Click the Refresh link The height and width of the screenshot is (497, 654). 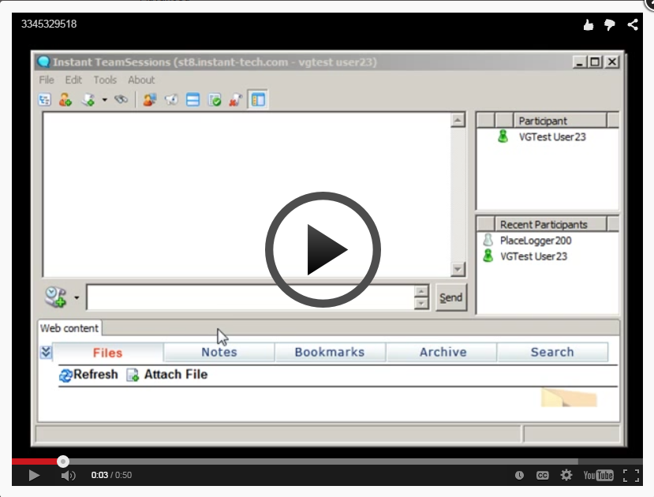(x=88, y=375)
